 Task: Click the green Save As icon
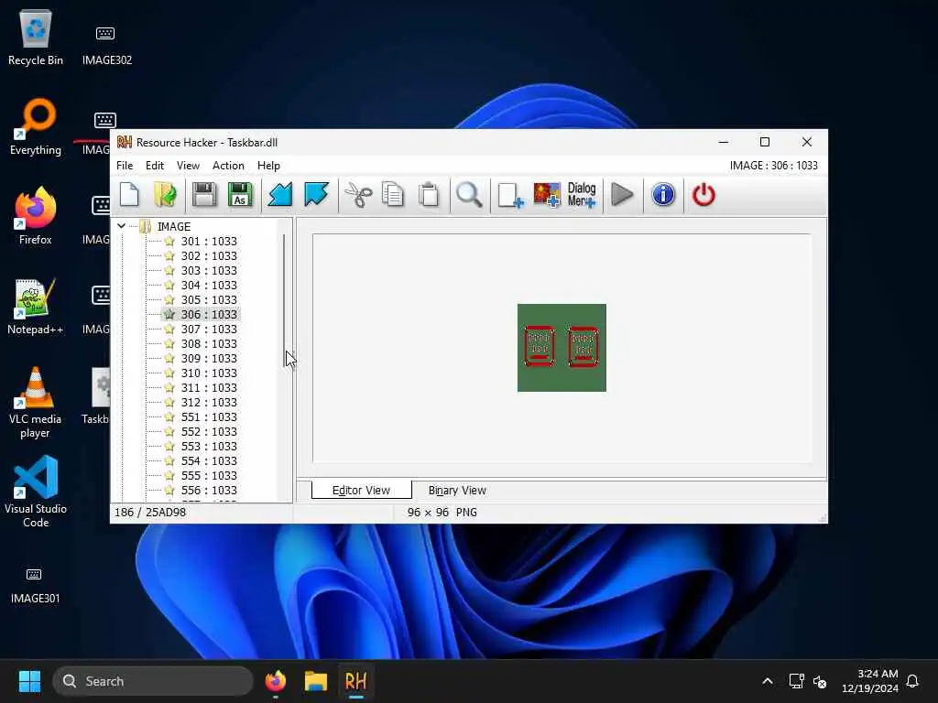point(240,195)
